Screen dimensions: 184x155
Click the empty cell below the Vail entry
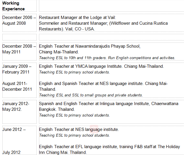point(111,37)
